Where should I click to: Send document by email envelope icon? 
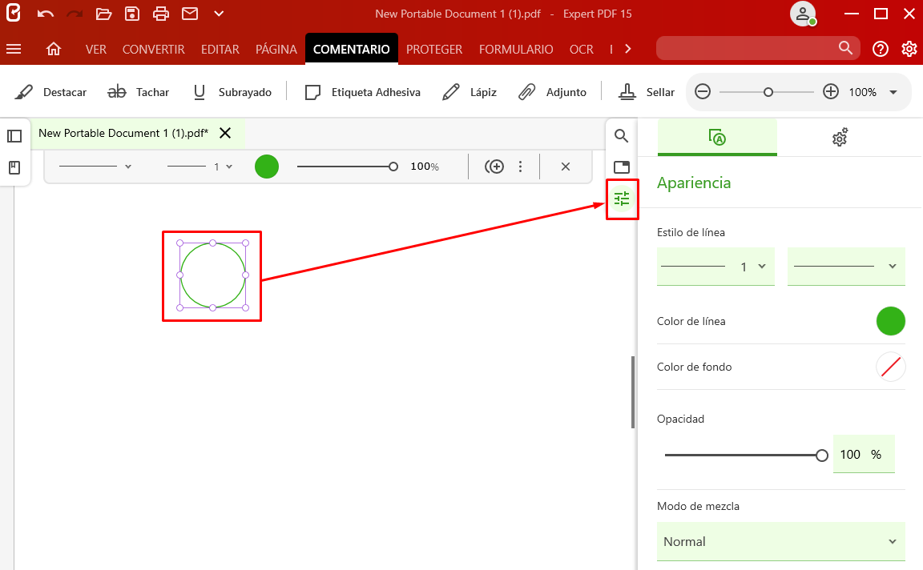[190, 14]
